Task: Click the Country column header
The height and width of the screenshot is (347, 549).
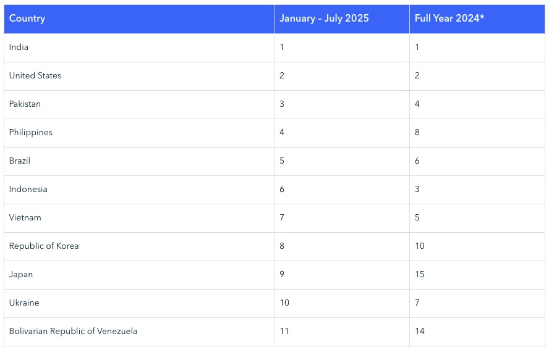Action: (27, 19)
